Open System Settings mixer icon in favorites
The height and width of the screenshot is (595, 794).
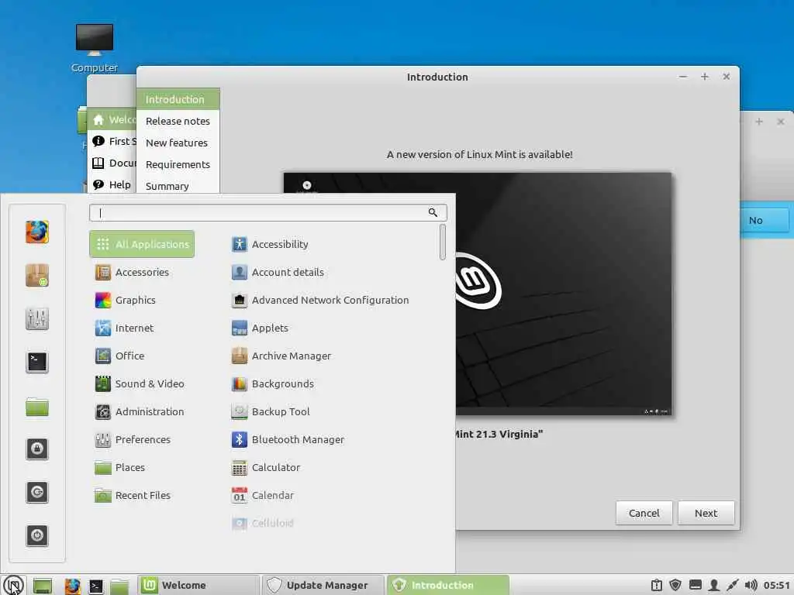37,318
